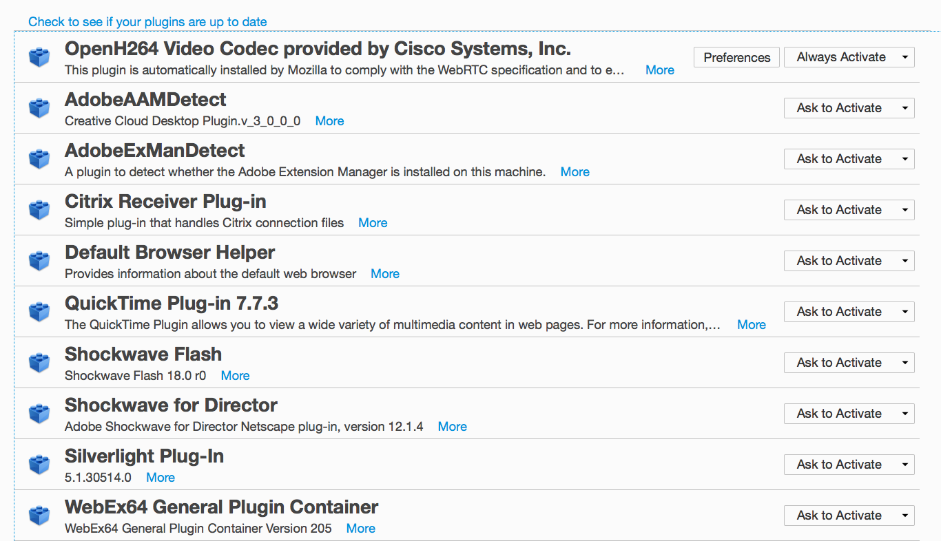Image resolution: width=941 pixels, height=541 pixels.
Task: Open activation dropdown for WebEx64 Plugin Container
Action: click(849, 516)
